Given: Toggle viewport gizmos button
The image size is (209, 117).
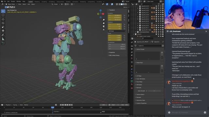Looking at the screenshot, I should point(107,4).
